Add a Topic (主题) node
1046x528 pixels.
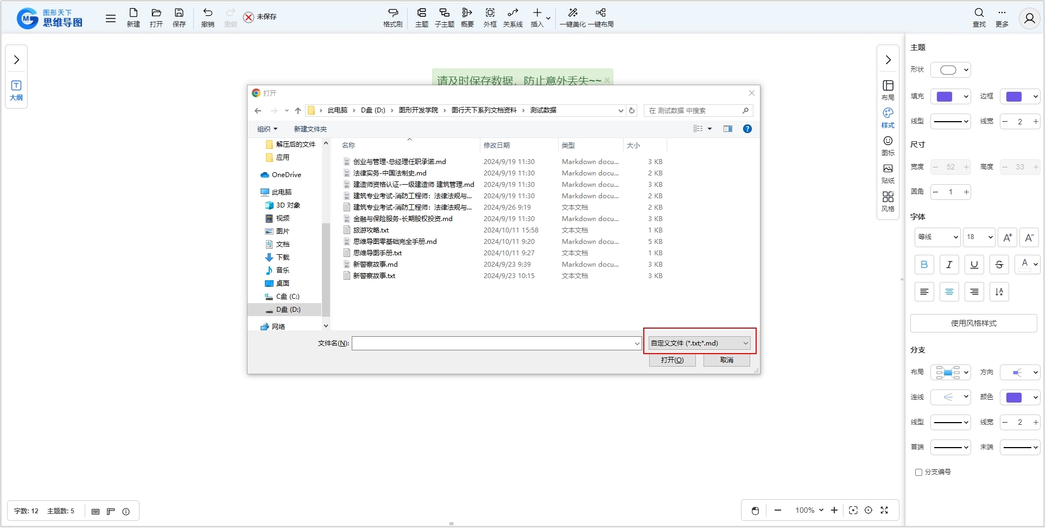(x=422, y=17)
